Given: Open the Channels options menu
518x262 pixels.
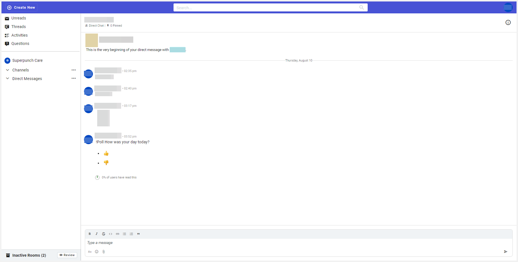Looking at the screenshot, I should click(x=73, y=70).
